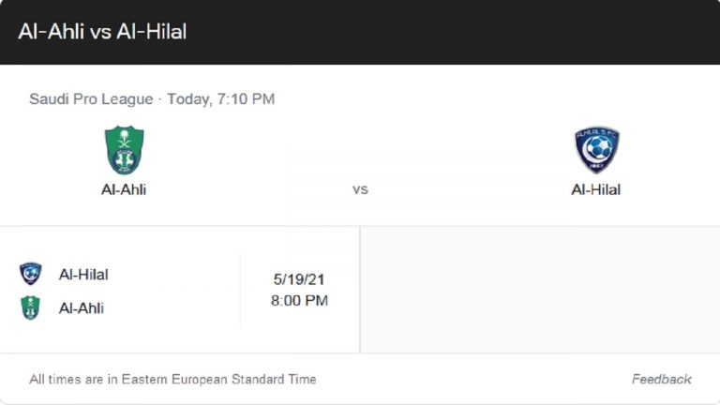Click the large green Al-Ahli crest
Viewport: 720px width, 405px height.
point(124,150)
